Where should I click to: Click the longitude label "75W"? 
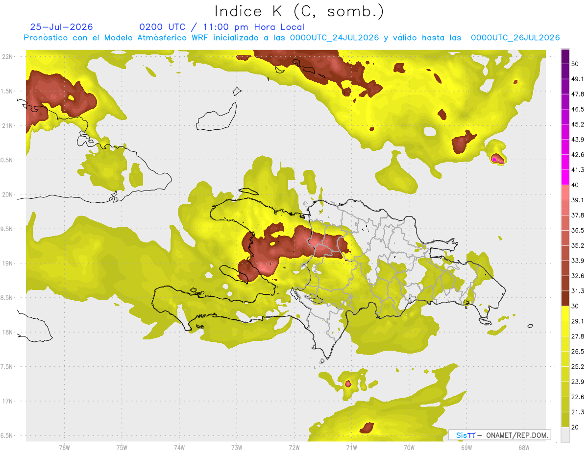[122, 447]
